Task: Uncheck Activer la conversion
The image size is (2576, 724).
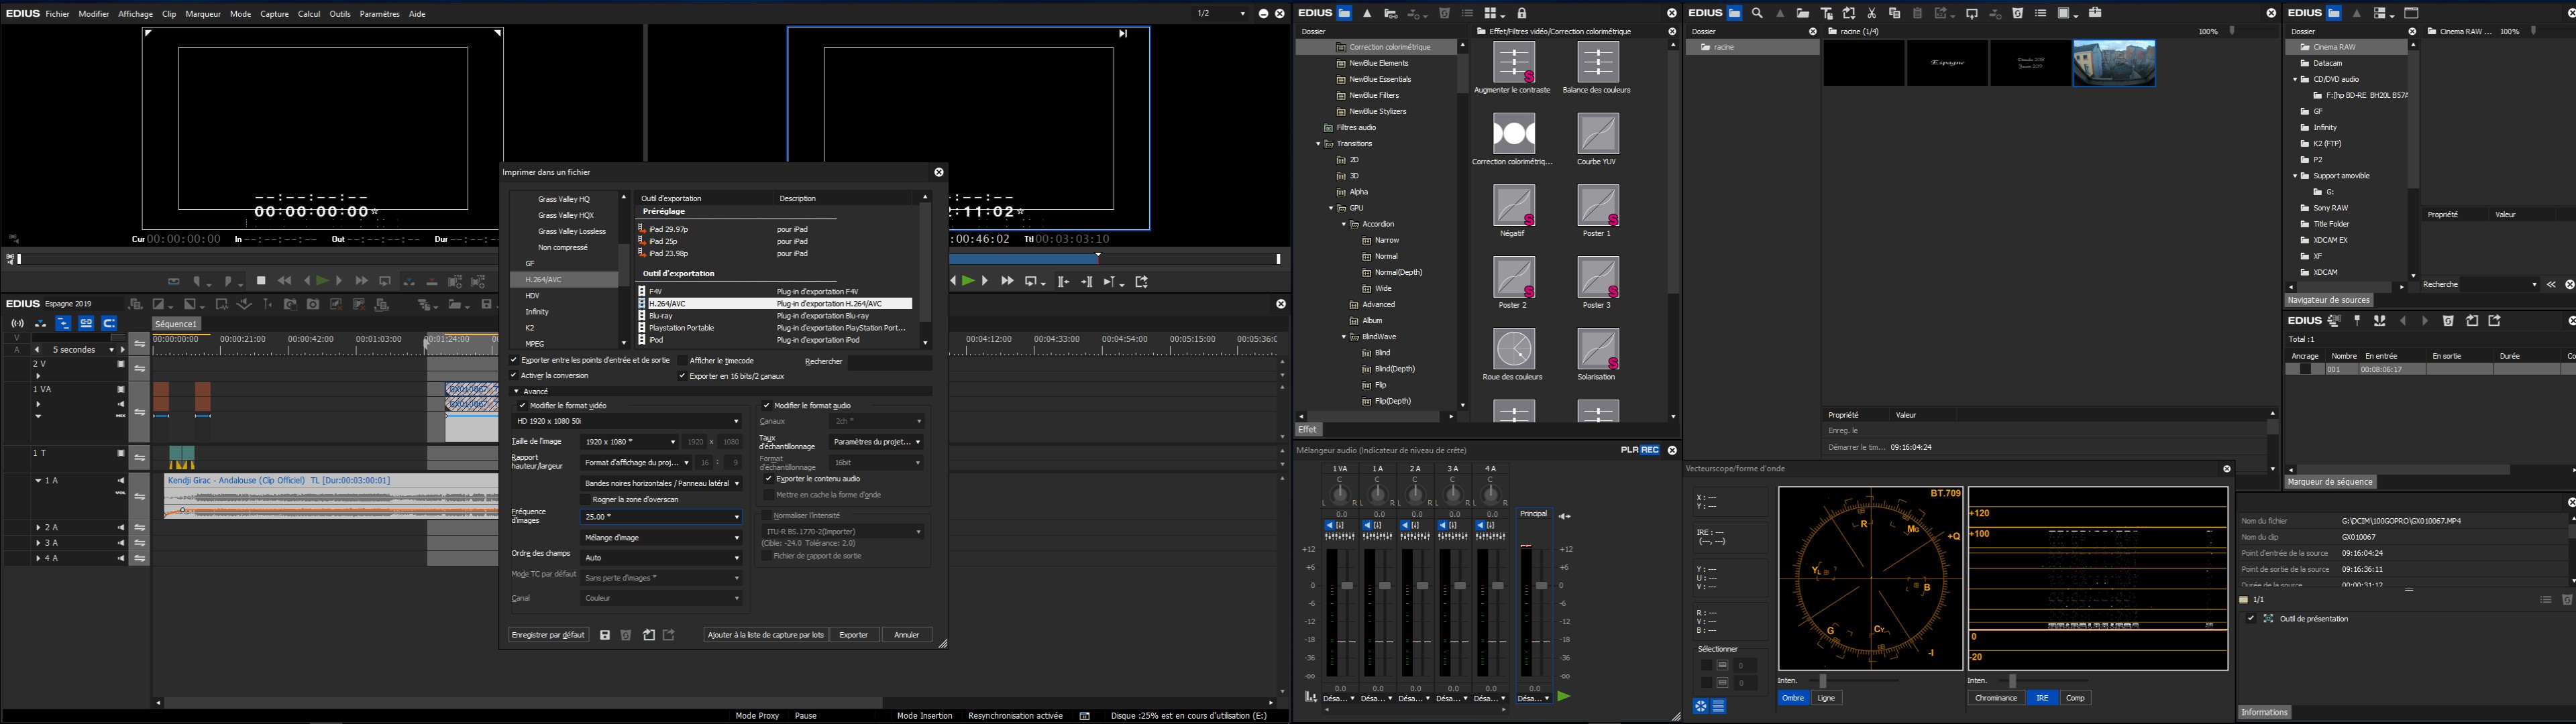Action: 514,376
